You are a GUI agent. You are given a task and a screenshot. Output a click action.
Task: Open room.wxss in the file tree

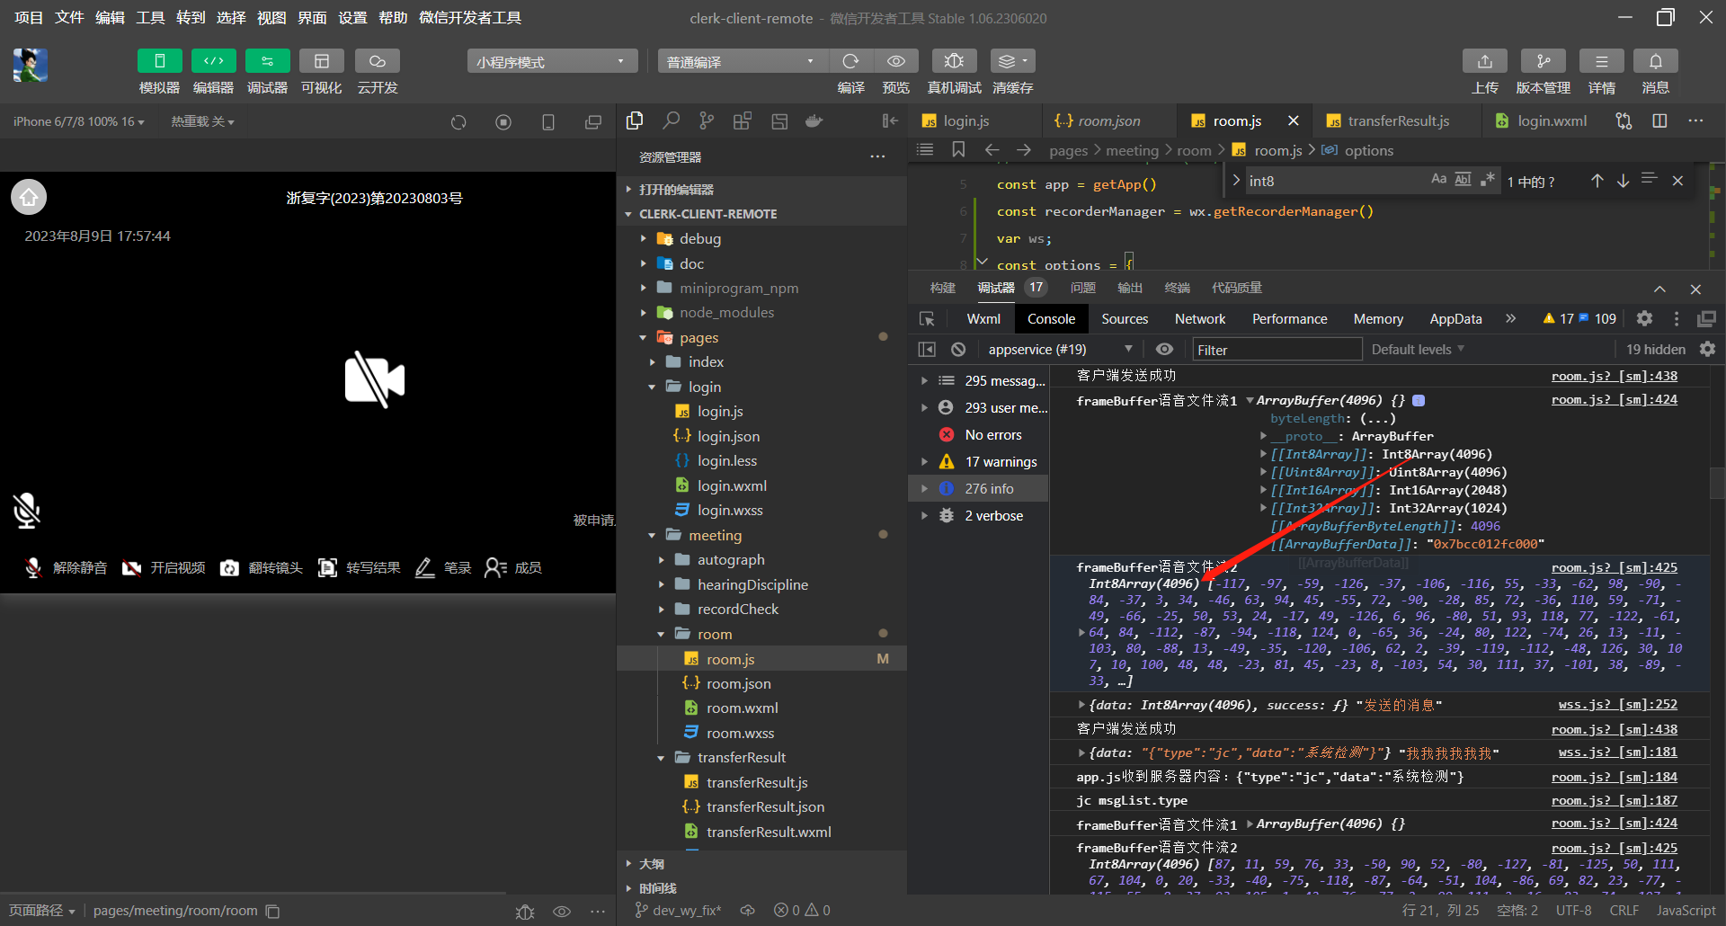pyautogui.click(x=740, y=733)
